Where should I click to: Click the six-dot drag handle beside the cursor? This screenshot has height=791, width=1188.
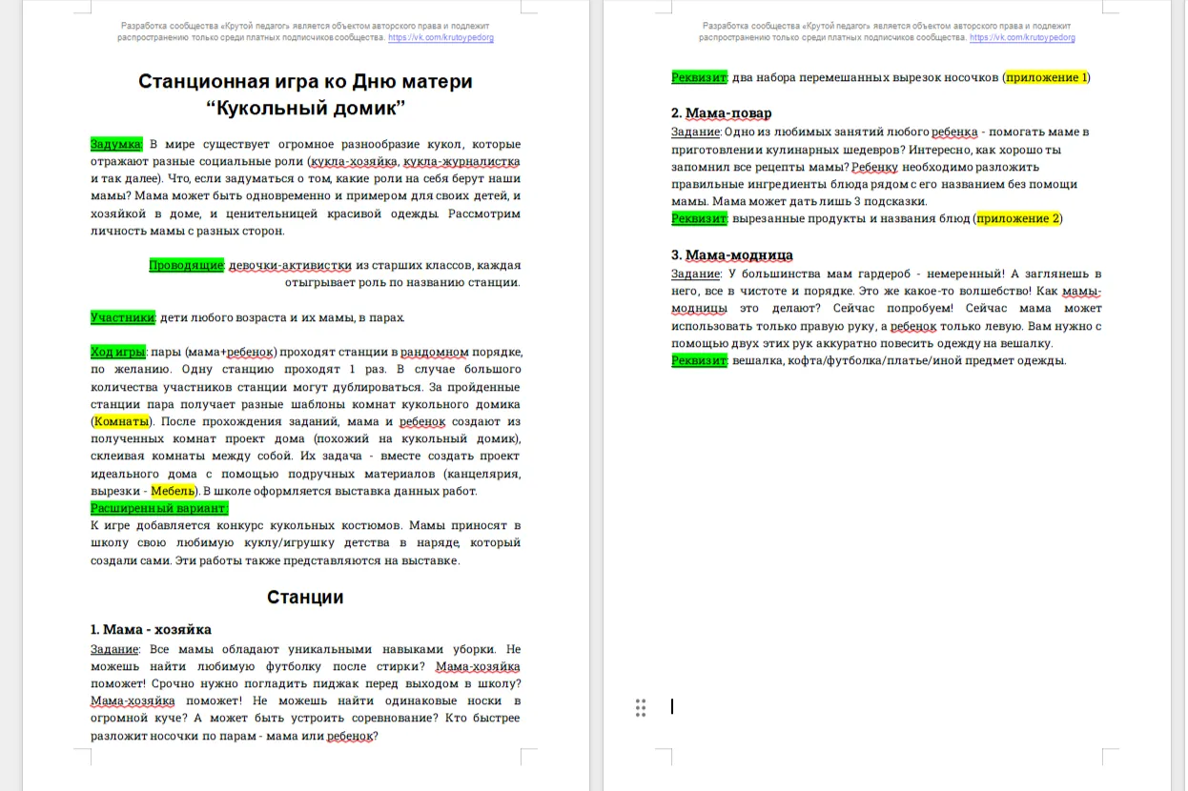pos(641,706)
